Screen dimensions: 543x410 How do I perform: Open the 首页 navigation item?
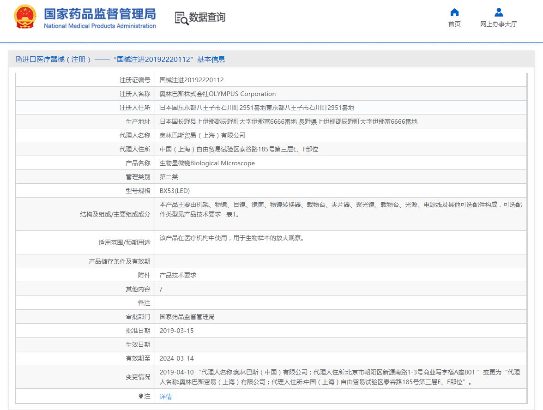(454, 24)
